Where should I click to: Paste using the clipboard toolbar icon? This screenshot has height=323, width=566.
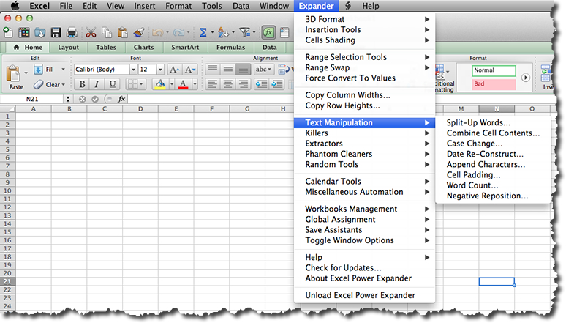point(122,32)
